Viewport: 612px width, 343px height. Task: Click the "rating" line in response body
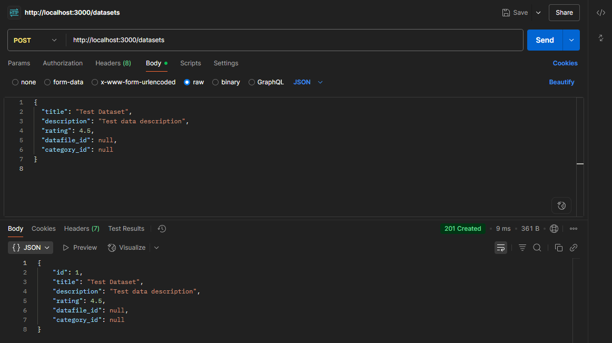pyautogui.click(x=79, y=301)
